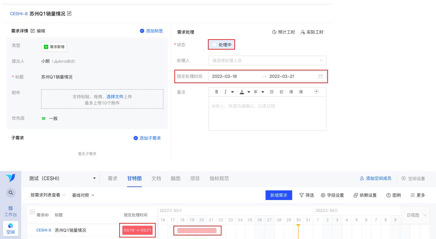436x239 pixels.
Task: Click the edit pencil icon beside title 苏州Q1销量情况
Action: pyautogui.click(x=69, y=13)
